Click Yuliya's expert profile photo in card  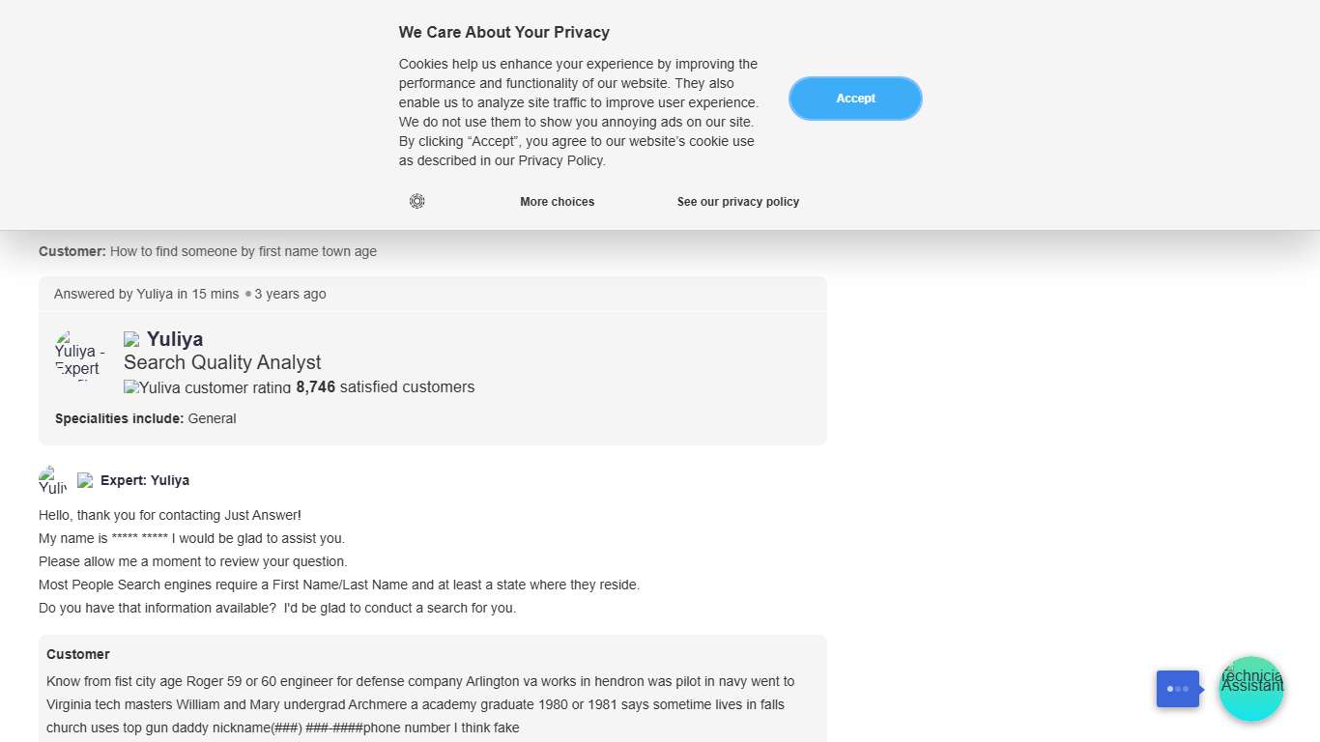[79, 355]
